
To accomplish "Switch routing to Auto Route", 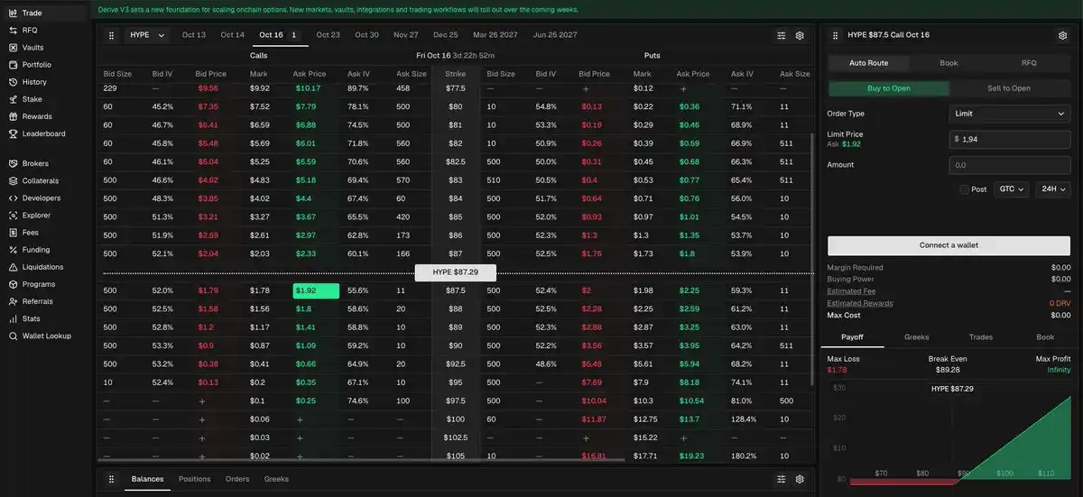I will 868,63.
